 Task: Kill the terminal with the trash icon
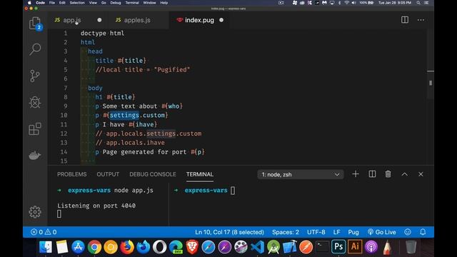coord(388,174)
